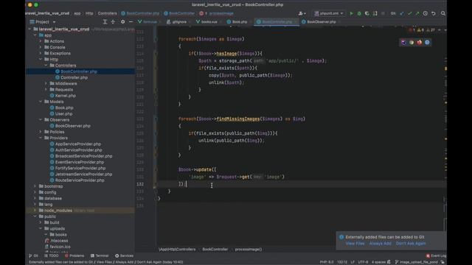Click the UTF-8 encoding indicator
The width and height of the screenshot is (472, 265).
pyautogui.click(x=363, y=262)
